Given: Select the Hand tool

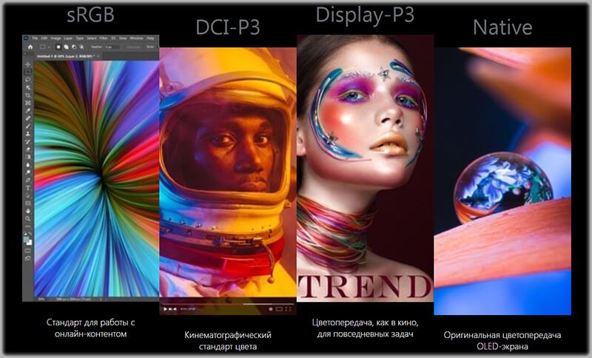Looking at the screenshot, I should (x=28, y=211).
